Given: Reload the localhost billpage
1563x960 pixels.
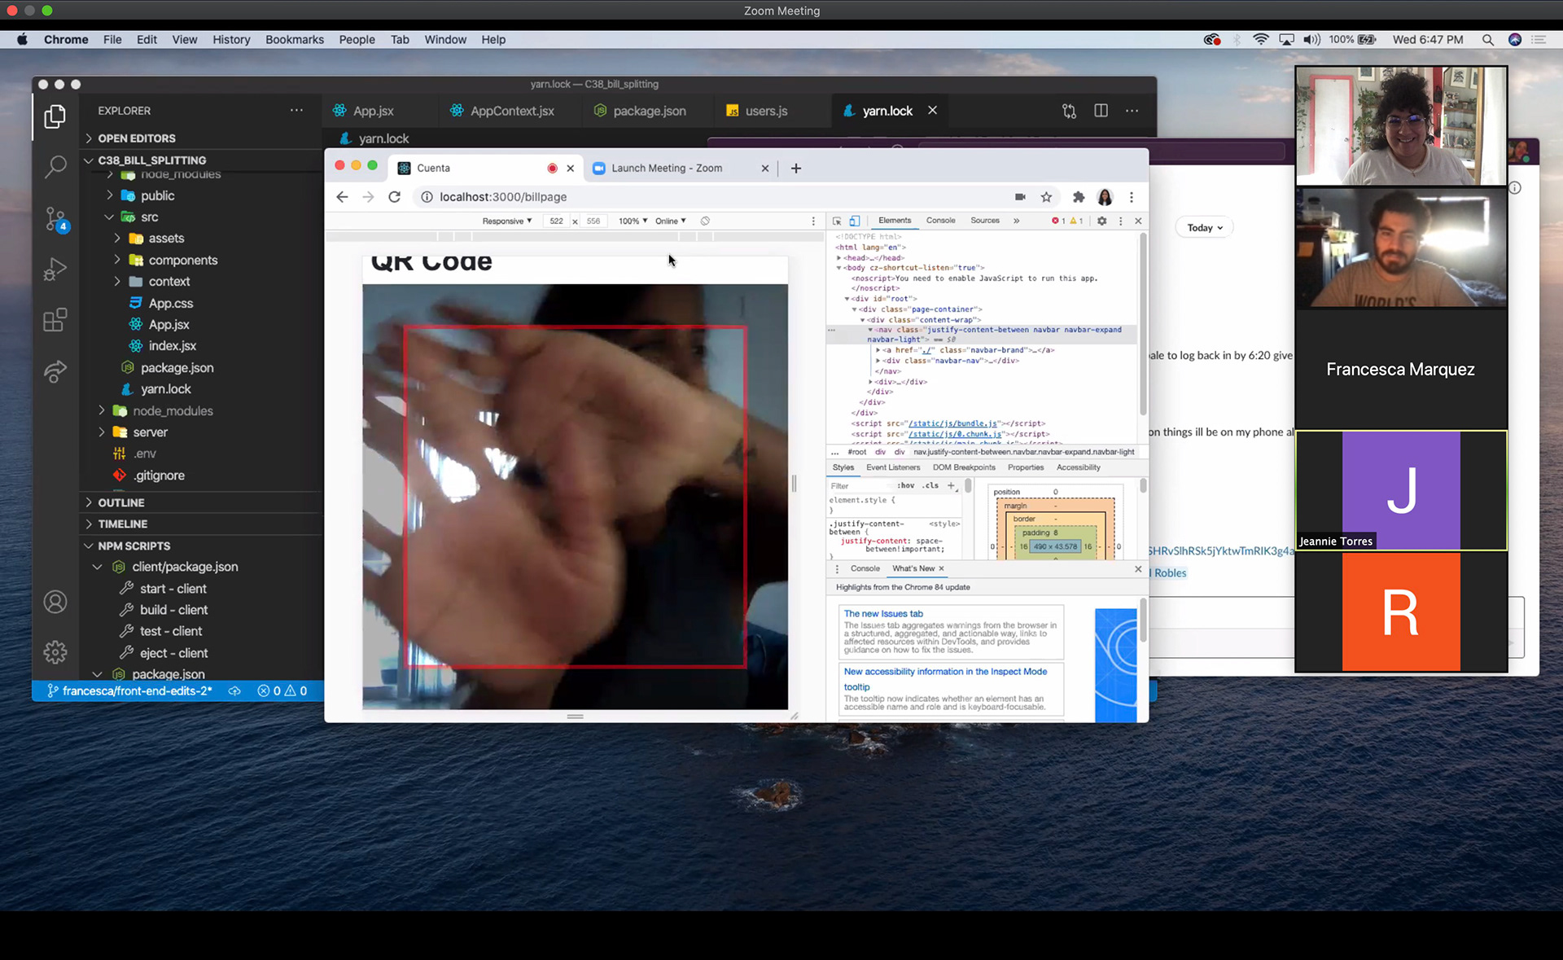Looking at the screenshot, I should coord(395,197).
